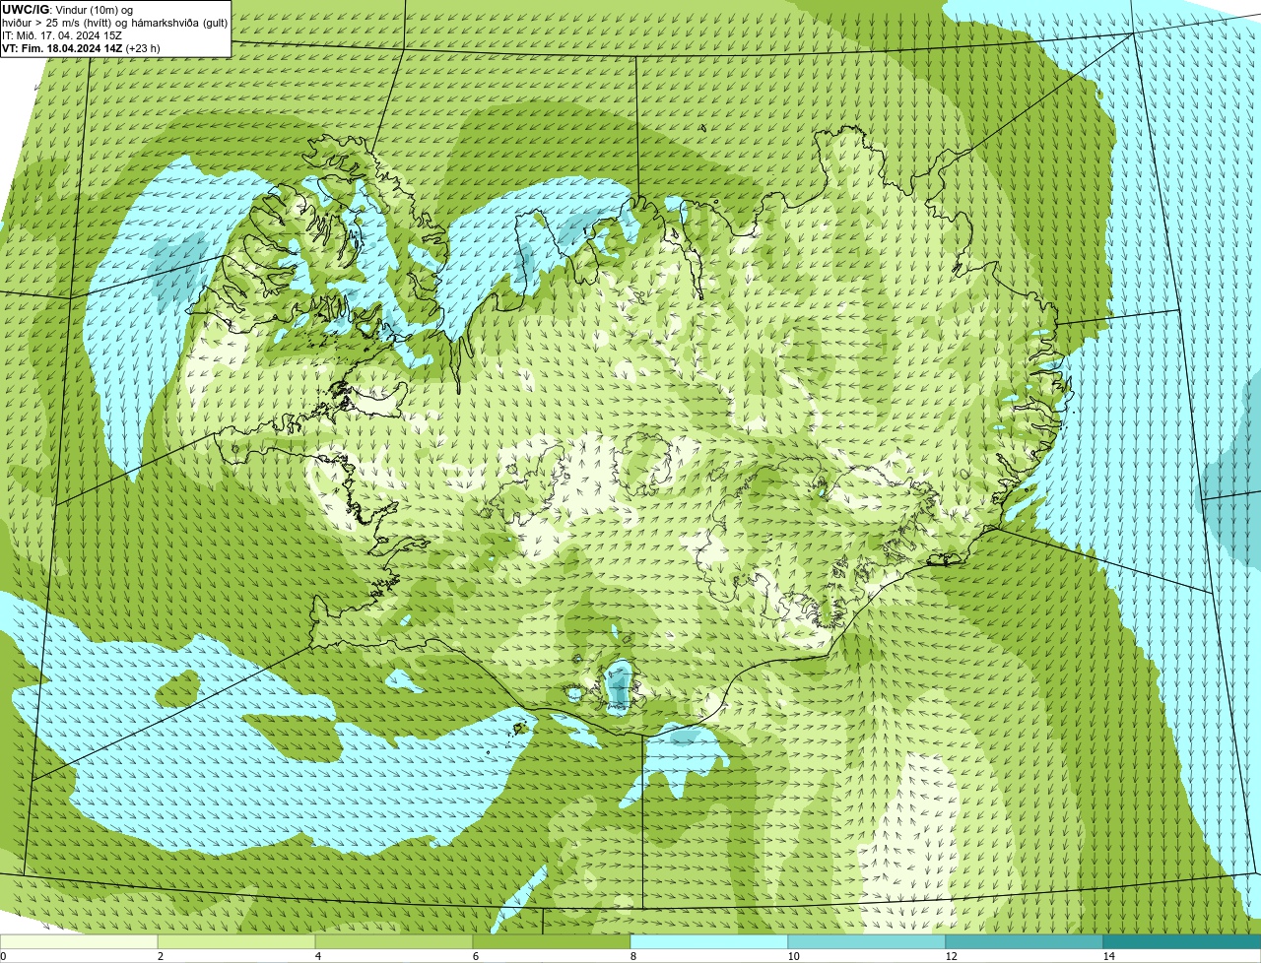Image resolution: width=1261 pixels, height=963 pixels.
Task: Click the legend tick label "2"
Action: pos(161,956)
